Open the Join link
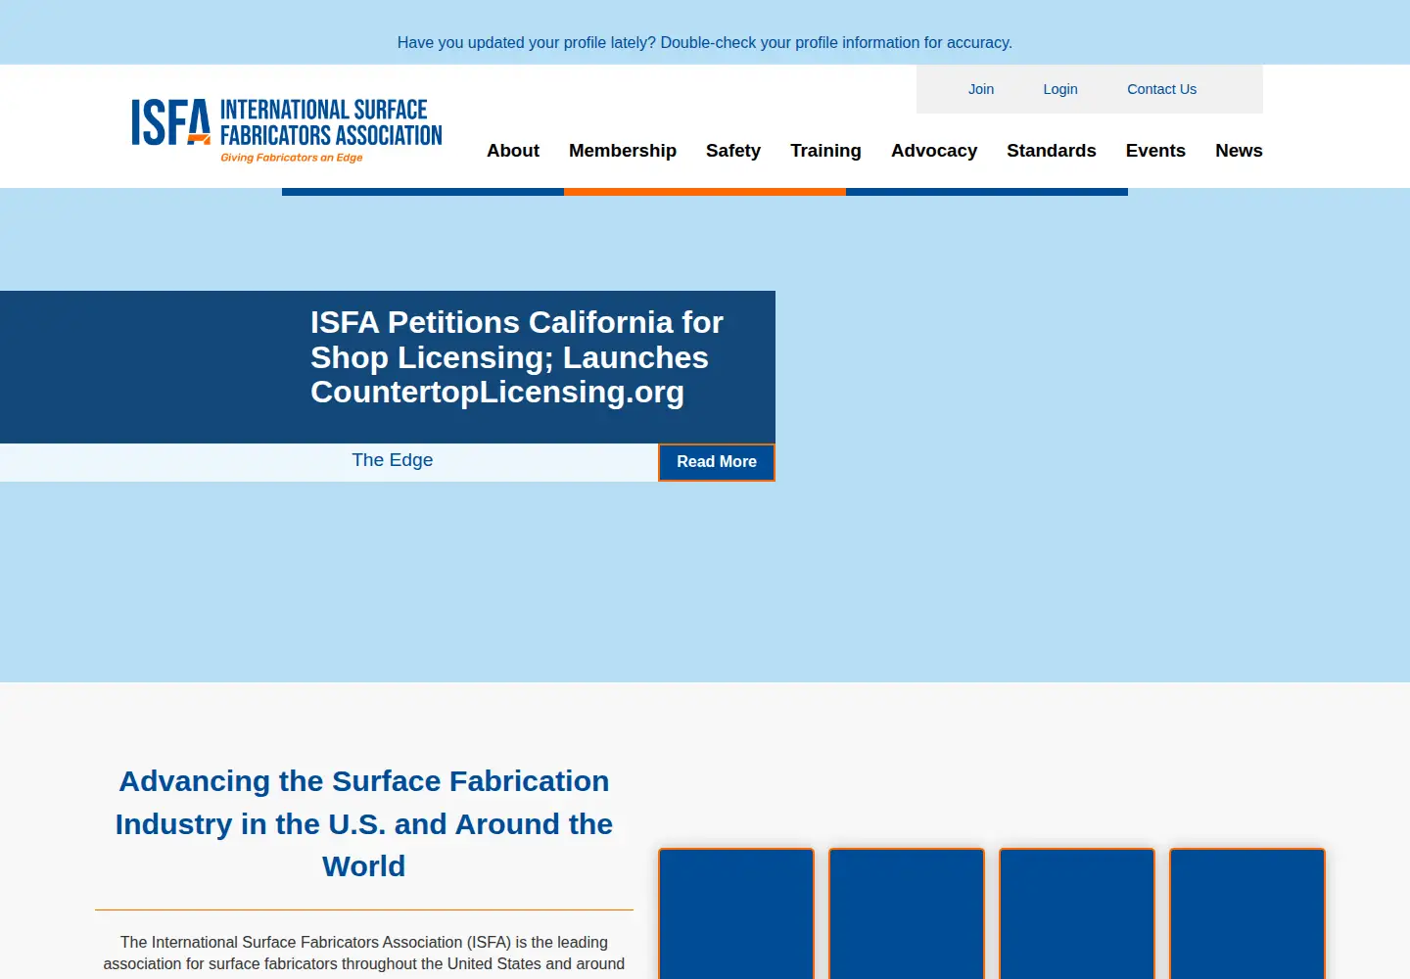Screen dimensions: 1410x979 [x=981, y=89]
